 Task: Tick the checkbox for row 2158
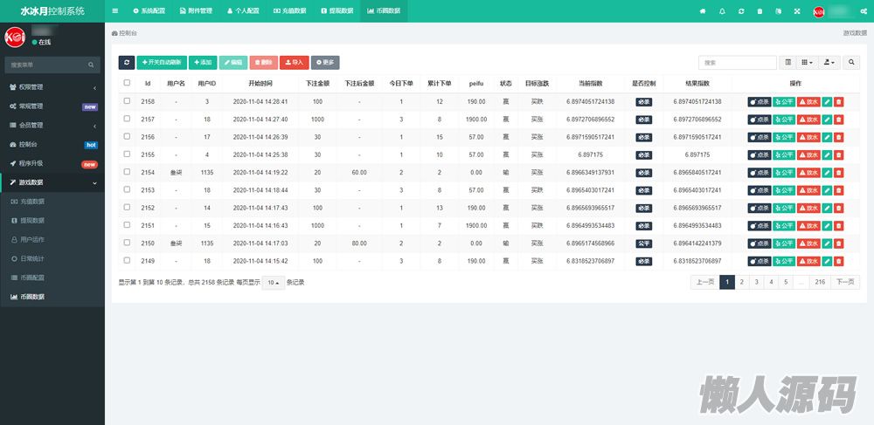click(x=128, y=102)
